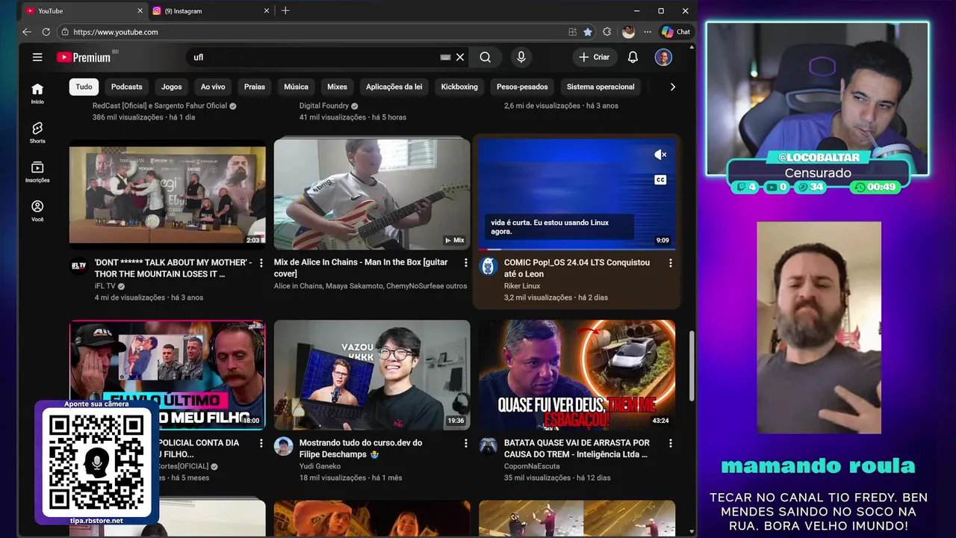Image resolution: width=956 pixels, height=538 pixels.
Task: Open on-screen keyboard icon in search box
Action: pyautogui.click(x=445, y=57)
